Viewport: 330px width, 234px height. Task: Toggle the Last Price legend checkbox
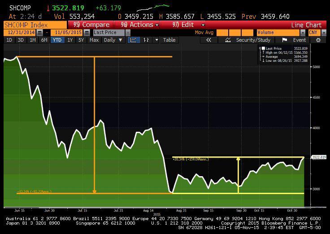point(260,48)
